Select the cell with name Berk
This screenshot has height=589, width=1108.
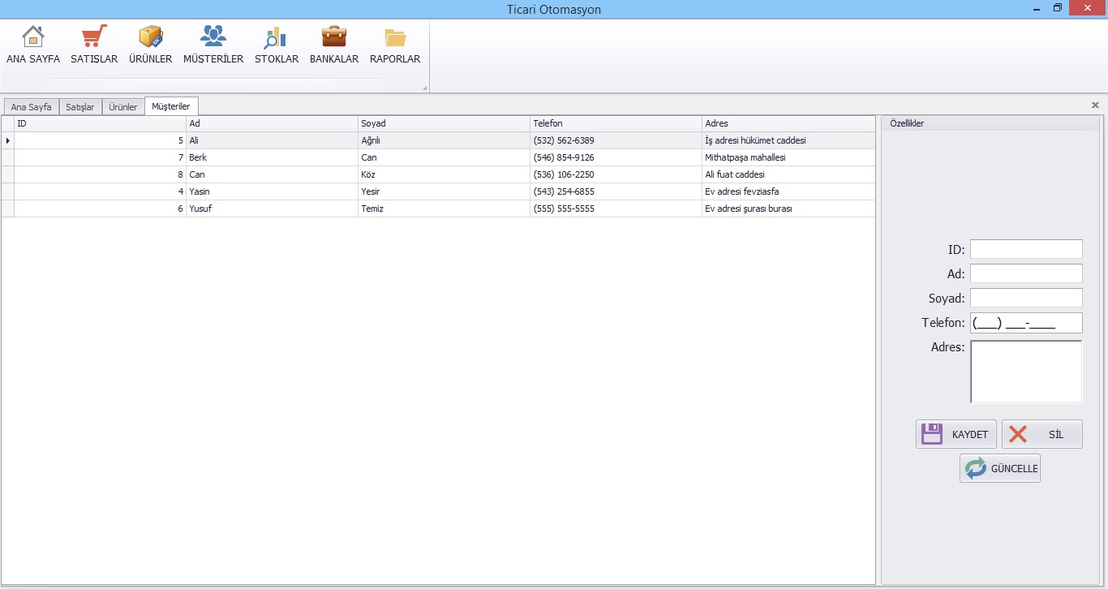coord(273,157)
